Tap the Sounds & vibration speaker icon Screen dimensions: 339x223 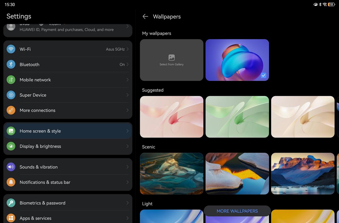point(11,167)
